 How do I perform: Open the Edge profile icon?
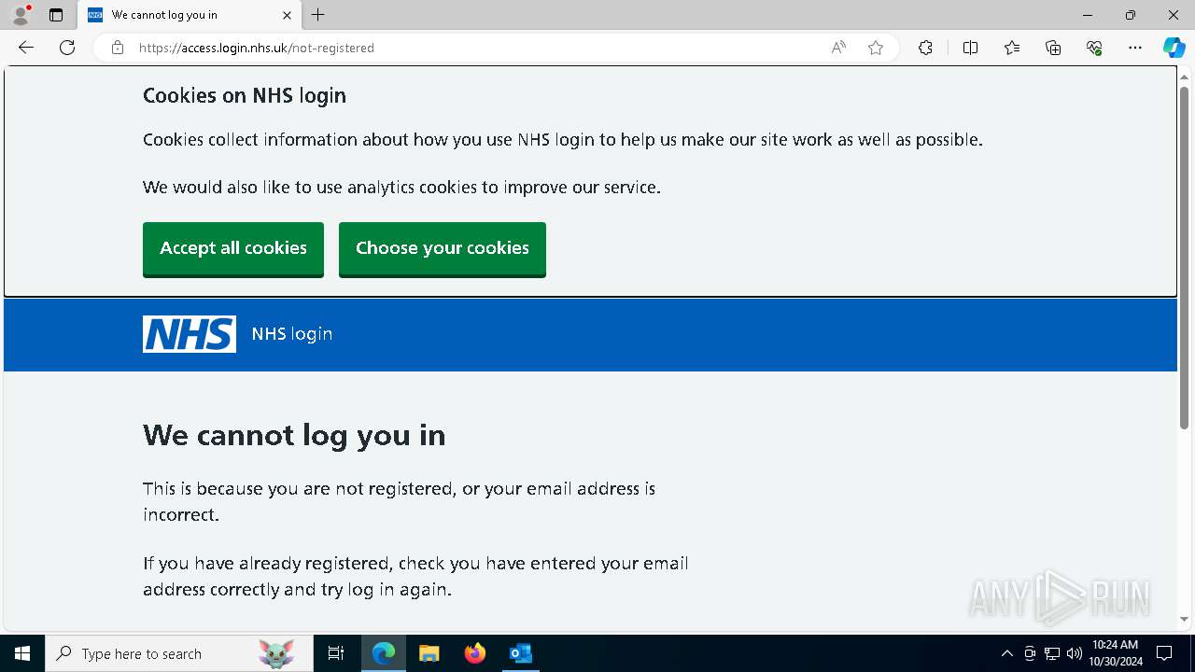21,15
